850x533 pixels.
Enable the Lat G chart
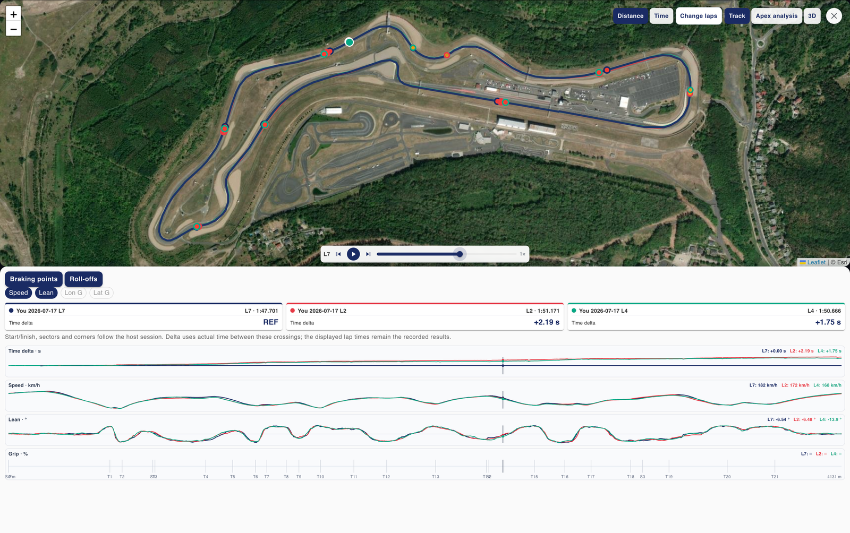[101, 293]
